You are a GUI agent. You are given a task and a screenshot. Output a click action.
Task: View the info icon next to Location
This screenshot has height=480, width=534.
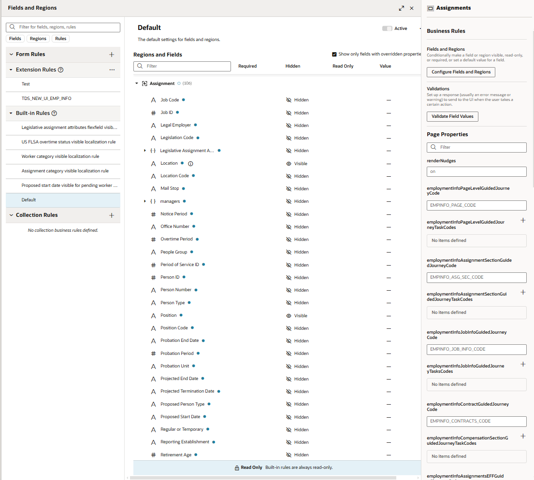coord(190,163)
